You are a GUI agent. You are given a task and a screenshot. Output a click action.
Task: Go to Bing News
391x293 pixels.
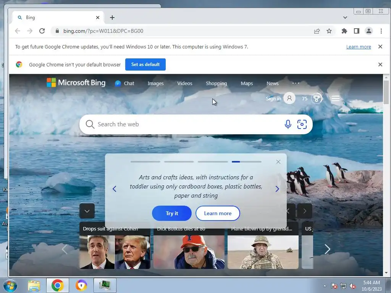(x=273, y=84)
